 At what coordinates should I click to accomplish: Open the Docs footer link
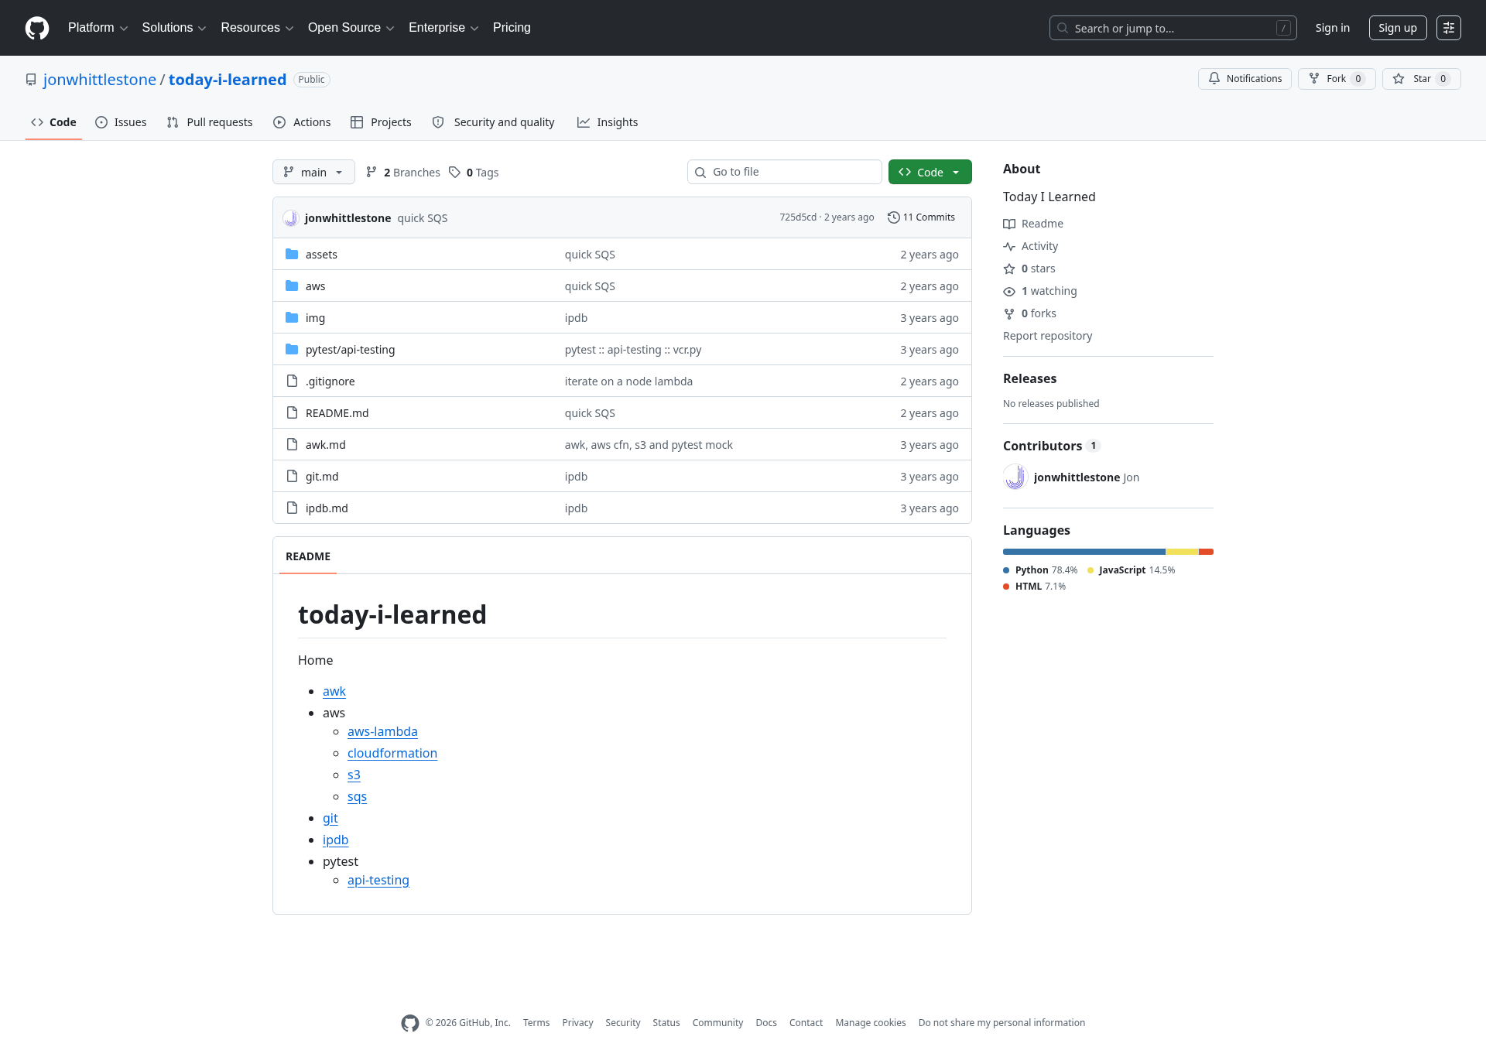coord(766,1023)
